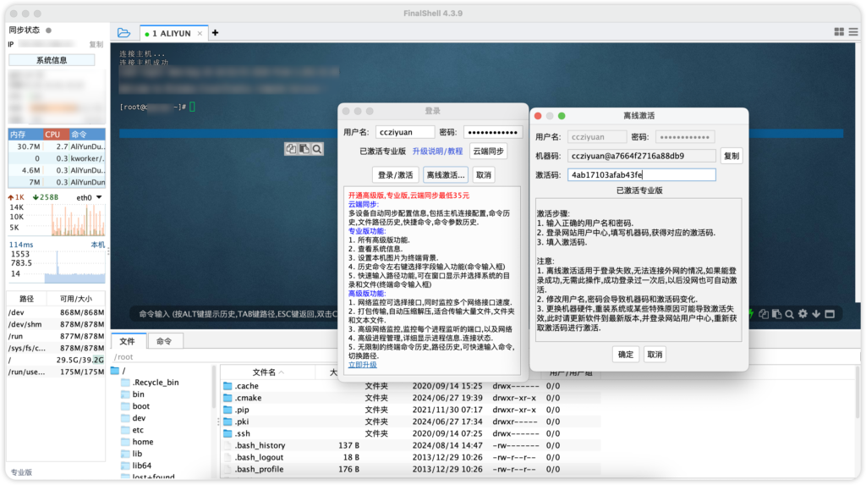Open the connection manager folder icon
The image size is (866, 485).
123,33
